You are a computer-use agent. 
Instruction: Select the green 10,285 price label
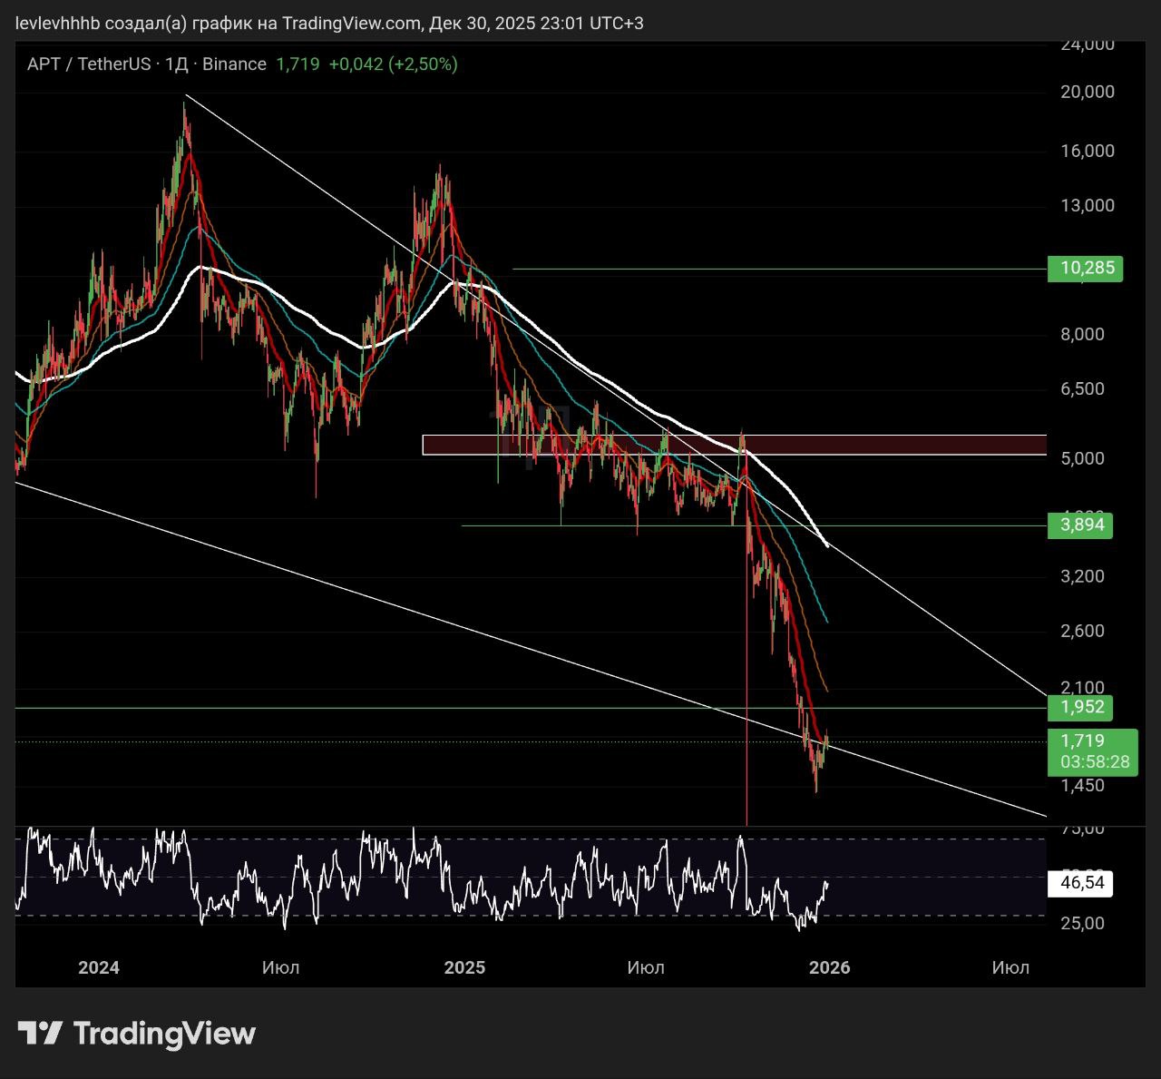point(1085,269)
